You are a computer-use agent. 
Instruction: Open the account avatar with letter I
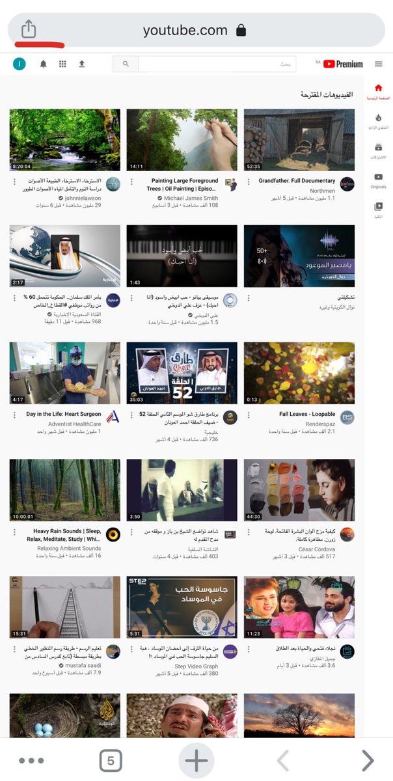[x=20, y=64]
